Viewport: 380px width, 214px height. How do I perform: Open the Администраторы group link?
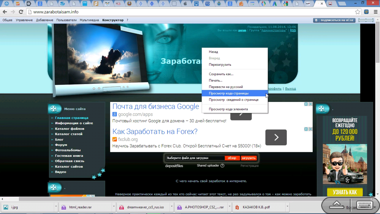pos(273,30)
